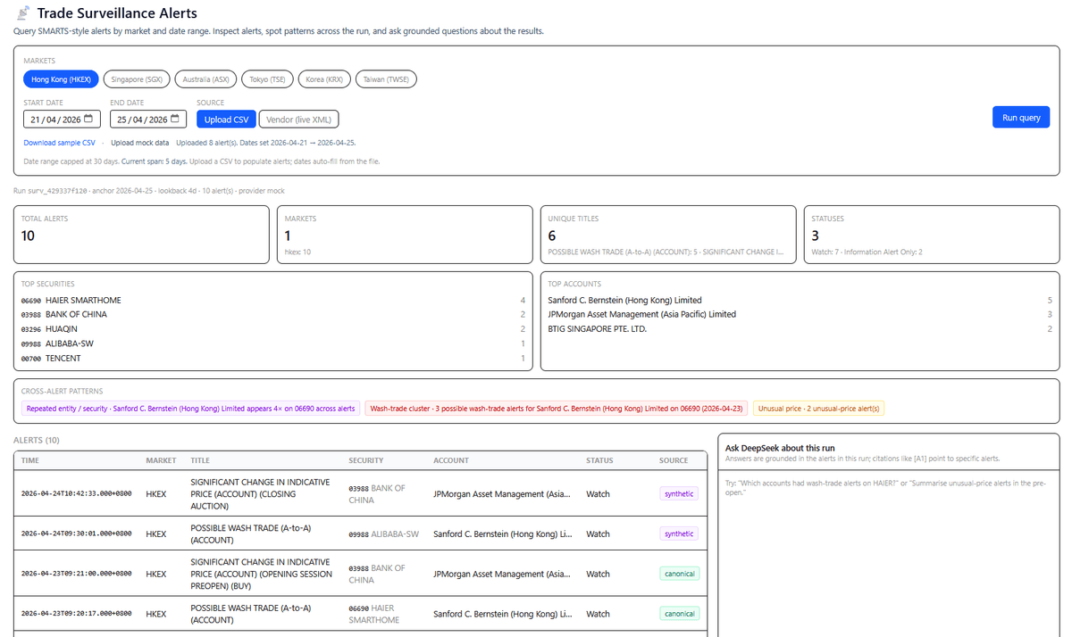1072x637 pixels.
Task: Edit the Start Date field 21/04/2026
Action: [x=62, y=120]
